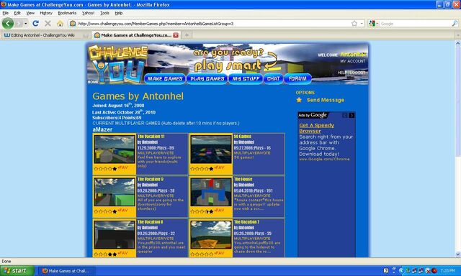461x276 pixels.
Task: Click the Google search input field
Action: pyautogui.click(x=416, y=24)
